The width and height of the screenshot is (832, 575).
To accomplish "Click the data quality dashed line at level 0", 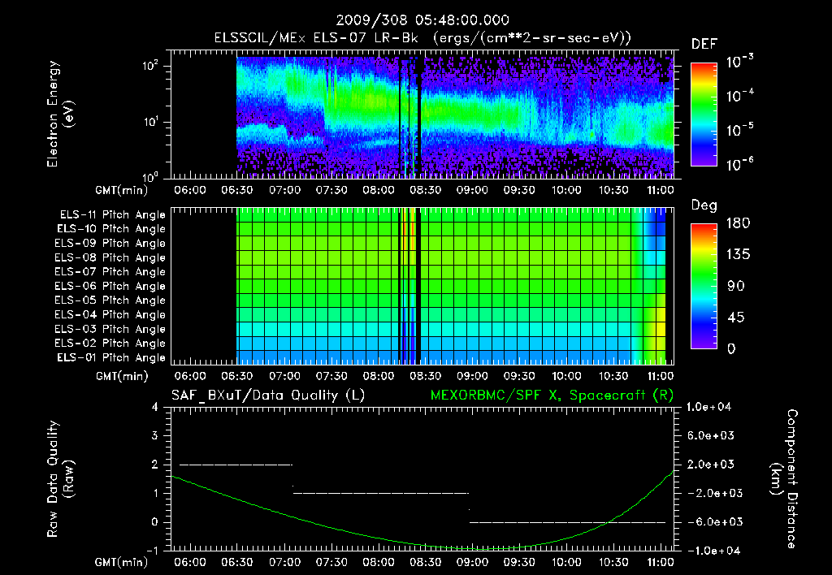I will pyautogui.click(x=567, y=522).
